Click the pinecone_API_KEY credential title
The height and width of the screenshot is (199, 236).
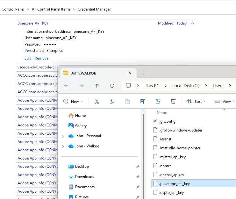33,23
